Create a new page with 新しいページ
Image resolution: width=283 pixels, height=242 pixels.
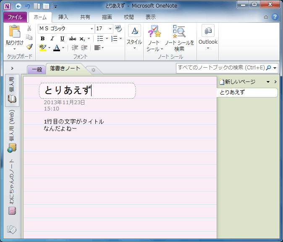click(239, 82)
